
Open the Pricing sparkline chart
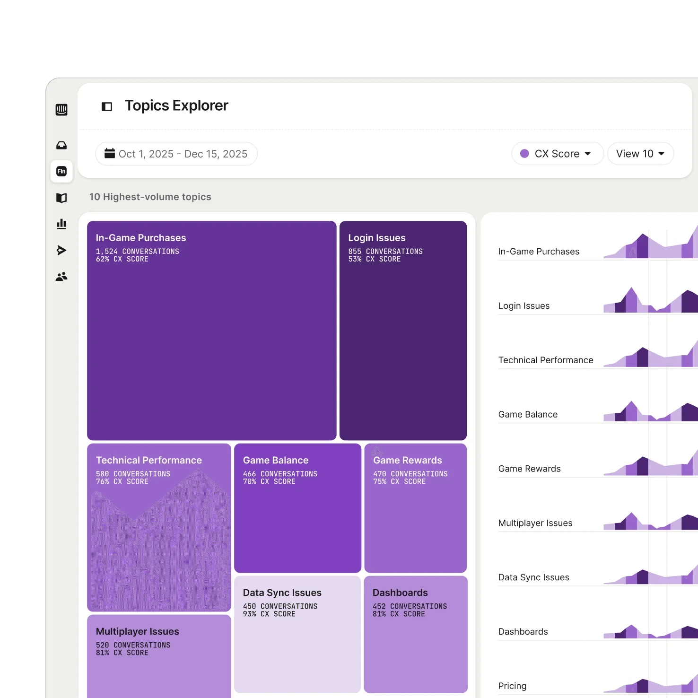651,684
